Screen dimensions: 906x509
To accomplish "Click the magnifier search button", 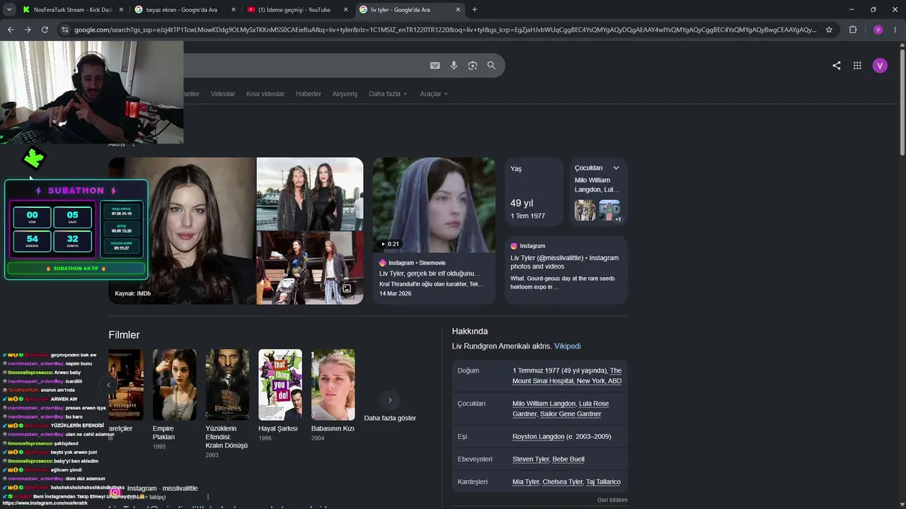I will pyautogui.click(x=491, y=66).
